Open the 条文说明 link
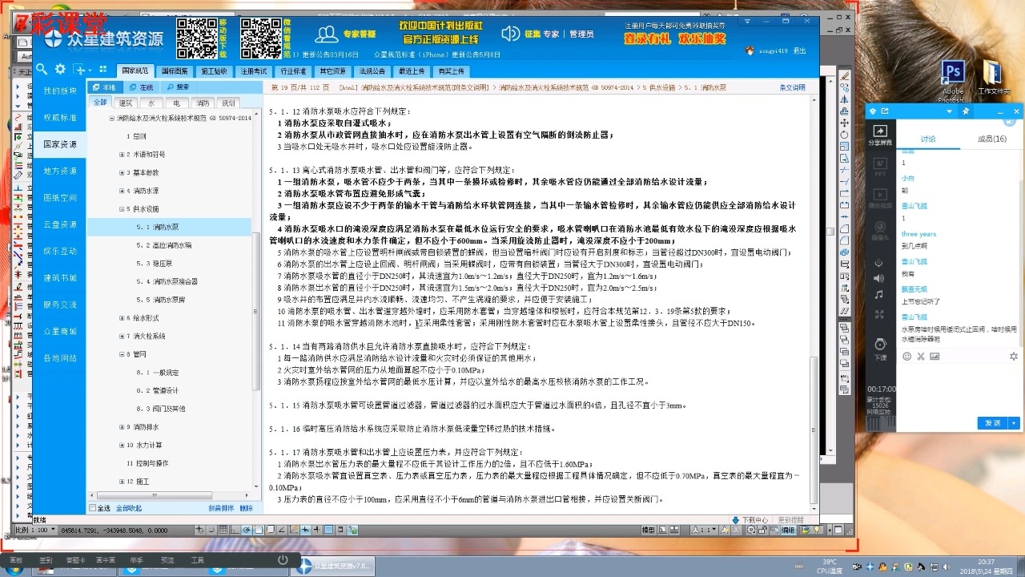 point(792,87)
